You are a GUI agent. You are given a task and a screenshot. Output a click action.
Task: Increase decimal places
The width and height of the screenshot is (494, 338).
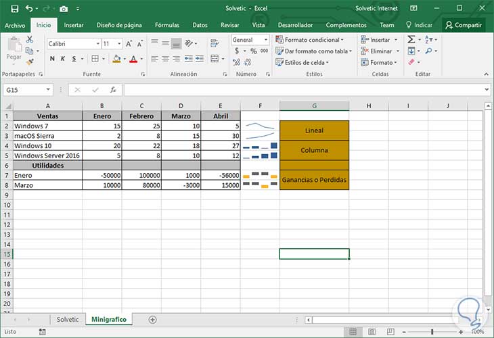click(236, 62)
